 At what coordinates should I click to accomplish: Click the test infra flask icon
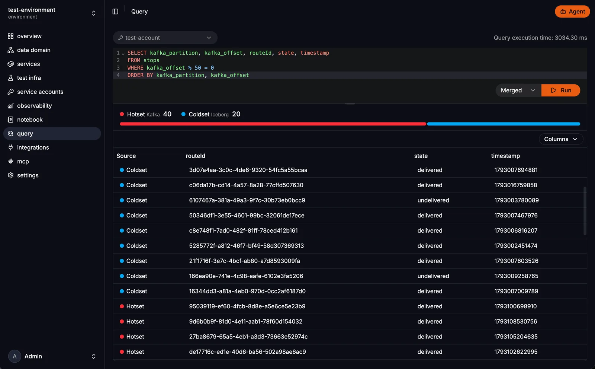pos(10,78)
